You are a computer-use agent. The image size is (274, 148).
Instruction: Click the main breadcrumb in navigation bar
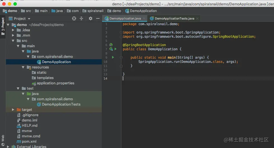point(41,11)
